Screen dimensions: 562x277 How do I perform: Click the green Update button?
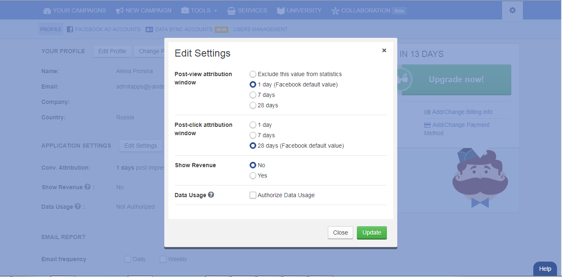(371, 233)
